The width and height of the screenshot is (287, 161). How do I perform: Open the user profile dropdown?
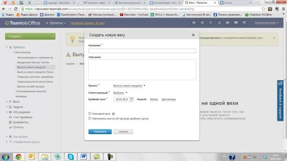point(266,23)
